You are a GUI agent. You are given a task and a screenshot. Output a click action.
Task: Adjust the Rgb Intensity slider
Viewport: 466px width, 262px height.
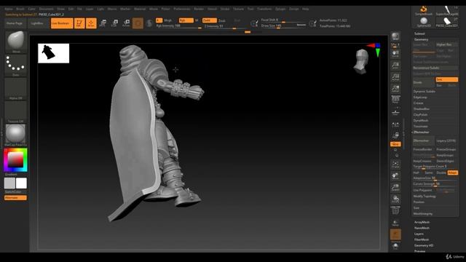[x=179, y=26]
